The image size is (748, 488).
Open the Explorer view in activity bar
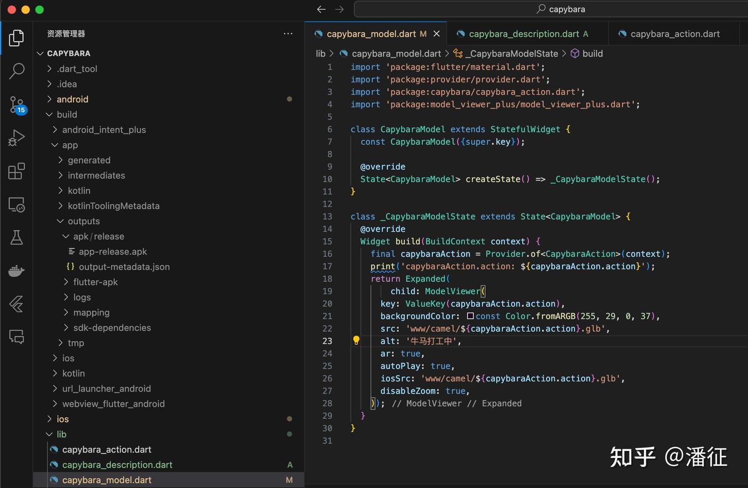tap(17, 38)
